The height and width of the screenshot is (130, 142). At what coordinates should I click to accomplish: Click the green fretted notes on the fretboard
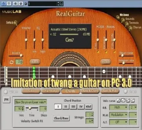click(34, 72)
